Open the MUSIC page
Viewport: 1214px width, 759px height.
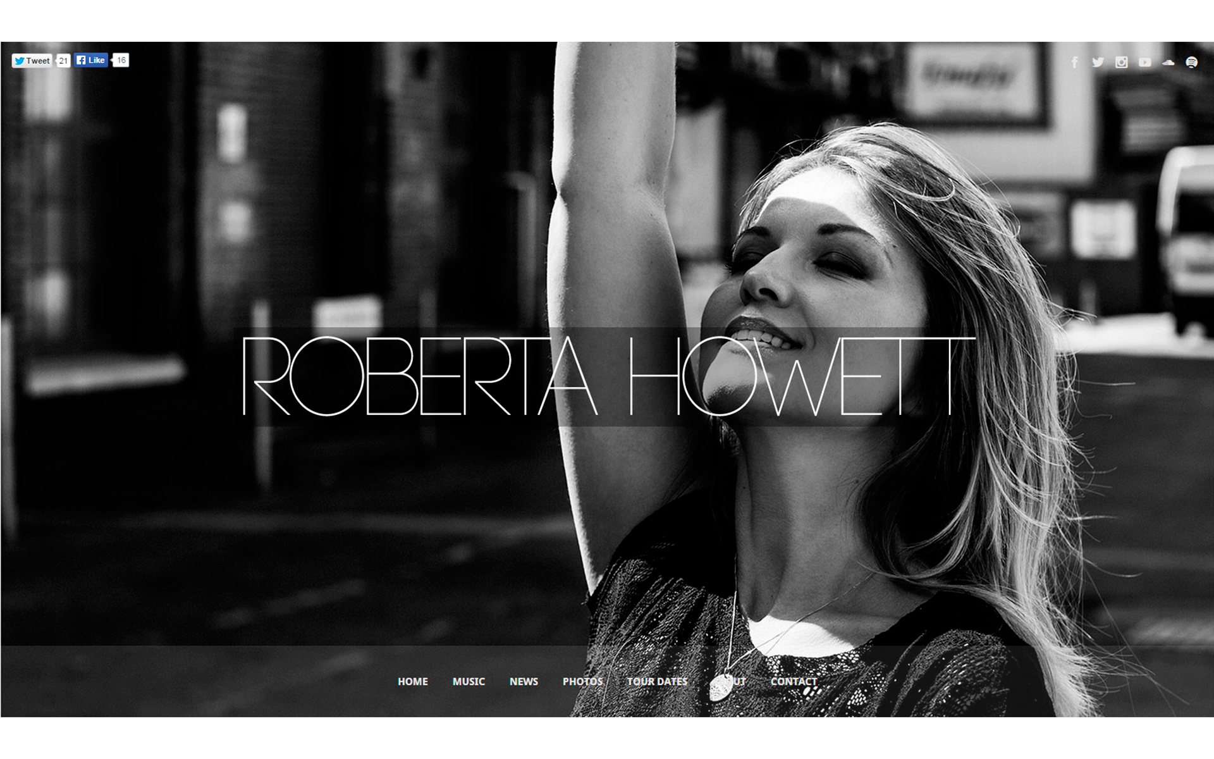point(469,681)
